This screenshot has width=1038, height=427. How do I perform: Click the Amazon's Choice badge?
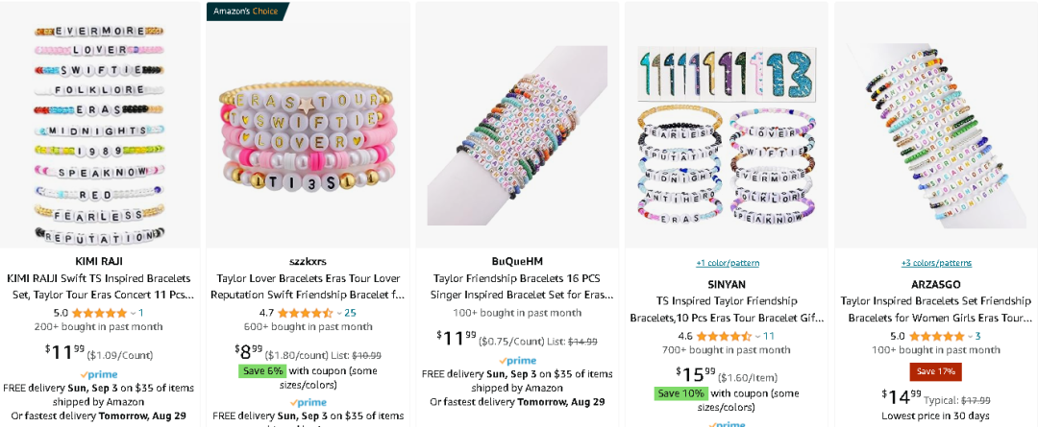click(247, 12)
